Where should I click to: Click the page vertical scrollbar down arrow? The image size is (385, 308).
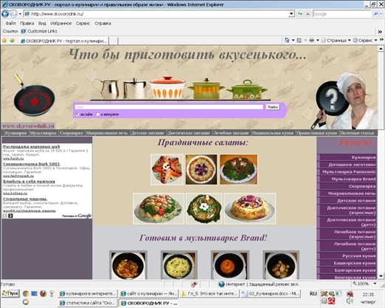click(x=381, y=276)
